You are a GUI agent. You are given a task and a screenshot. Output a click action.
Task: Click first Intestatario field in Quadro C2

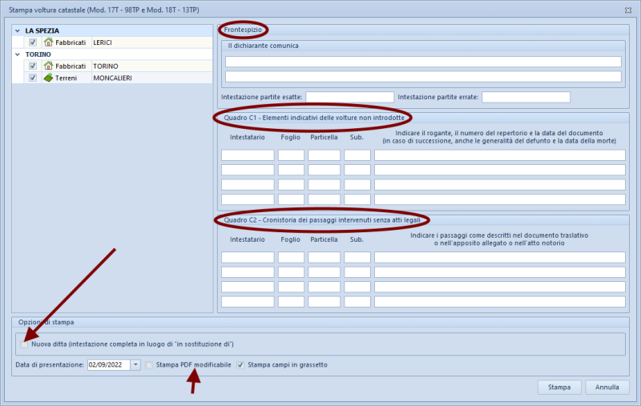(x=248, y=257)
